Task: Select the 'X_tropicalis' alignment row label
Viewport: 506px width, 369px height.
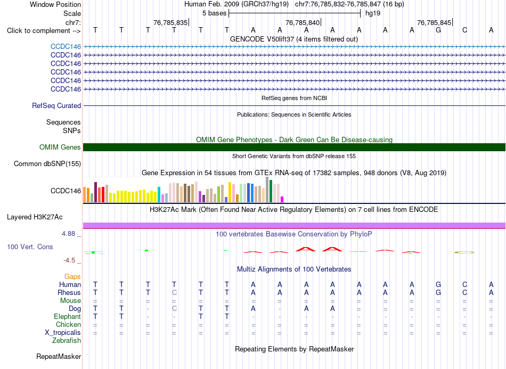Action: tap(63, 333)
